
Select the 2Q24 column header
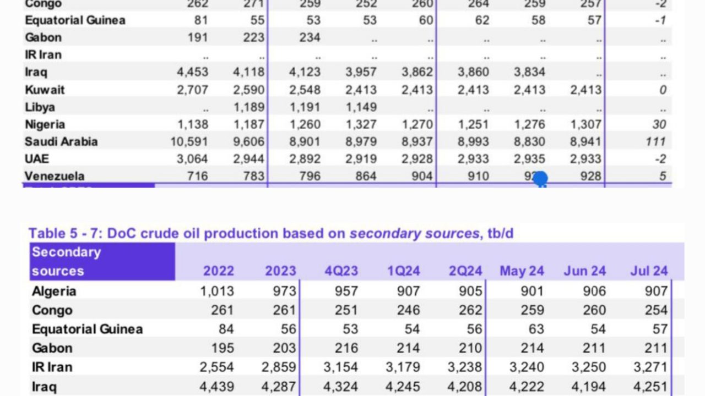point(465,271)
